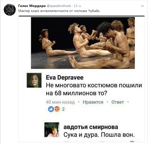Open the авдотья смирнова name link
The image size is (148, 144).
pyautogui.click(x=91, y=127)
